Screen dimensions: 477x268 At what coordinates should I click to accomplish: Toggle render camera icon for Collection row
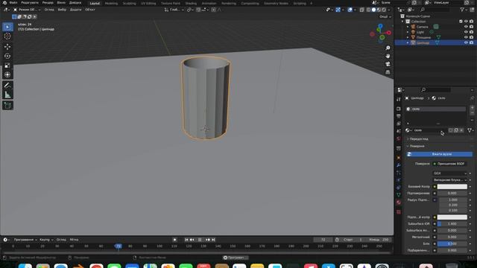pyautogui.click(x=471, y=22)
